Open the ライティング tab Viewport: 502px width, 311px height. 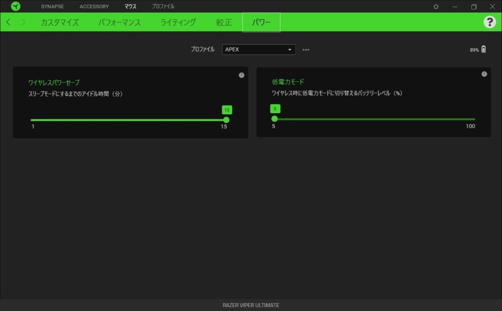178,22
